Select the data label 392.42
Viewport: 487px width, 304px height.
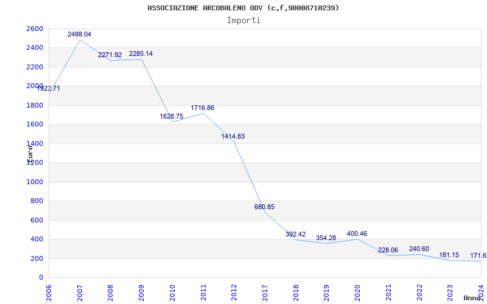click(x=295, y=234)
